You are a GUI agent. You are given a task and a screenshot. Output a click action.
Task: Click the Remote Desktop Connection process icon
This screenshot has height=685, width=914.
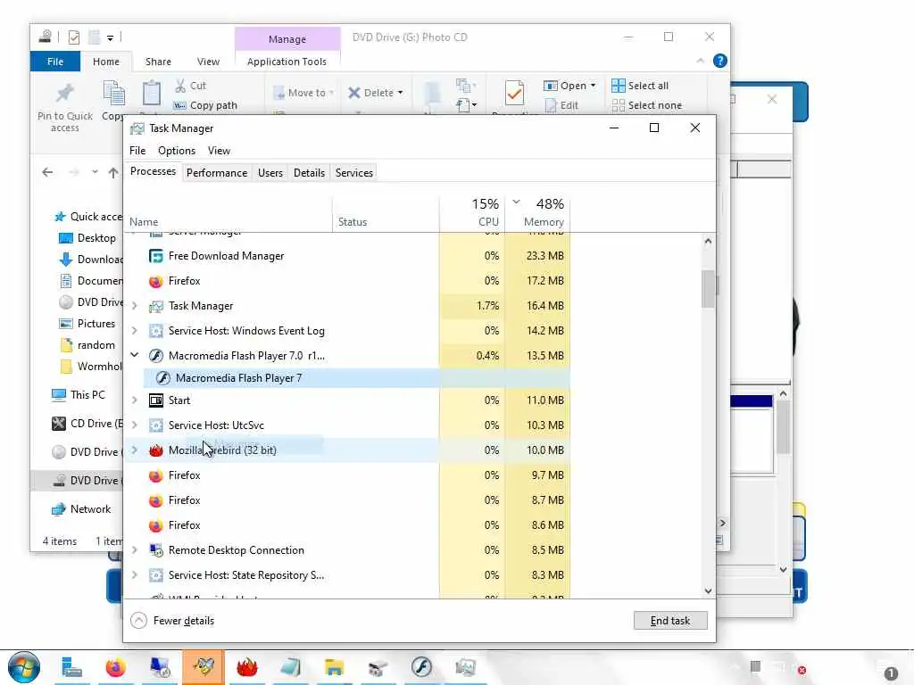(x=155, y=549)
